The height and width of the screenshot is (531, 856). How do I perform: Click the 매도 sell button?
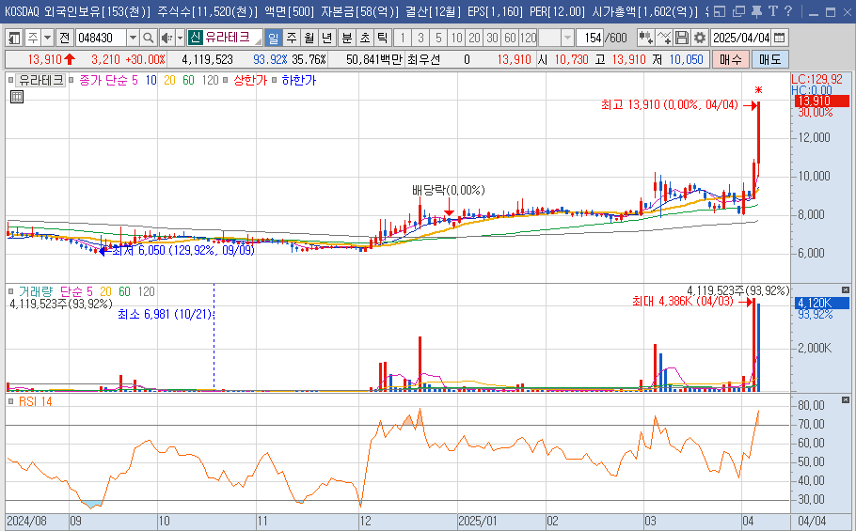(769, 59)
